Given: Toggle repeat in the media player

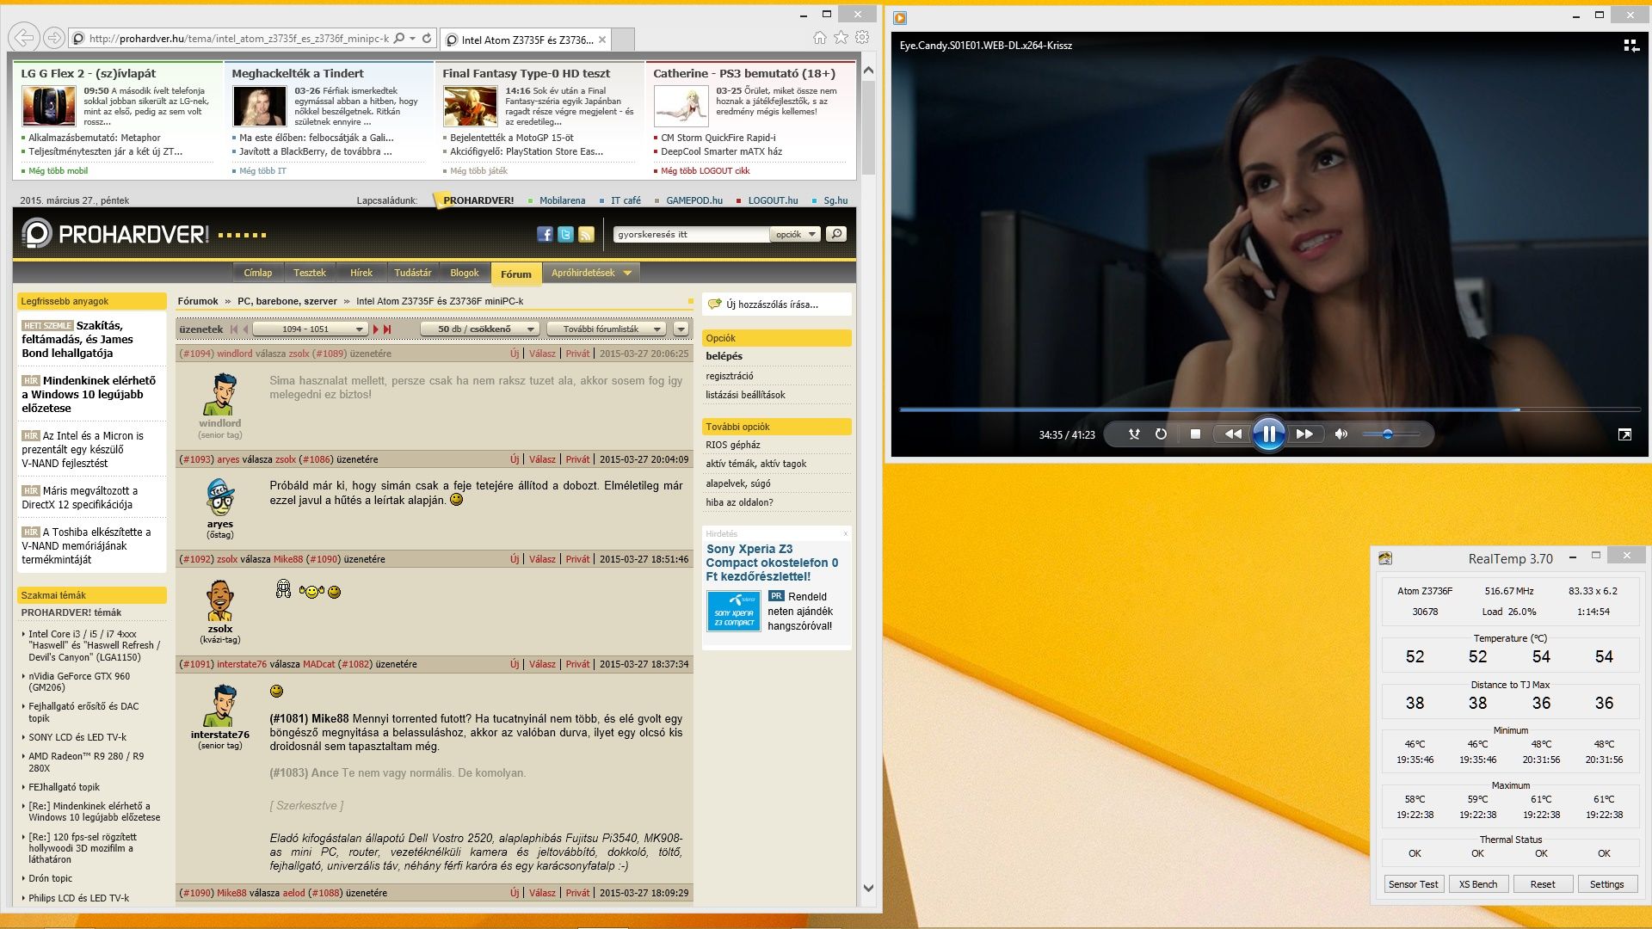Looking at the screenshot, I should pos(1161,434).
